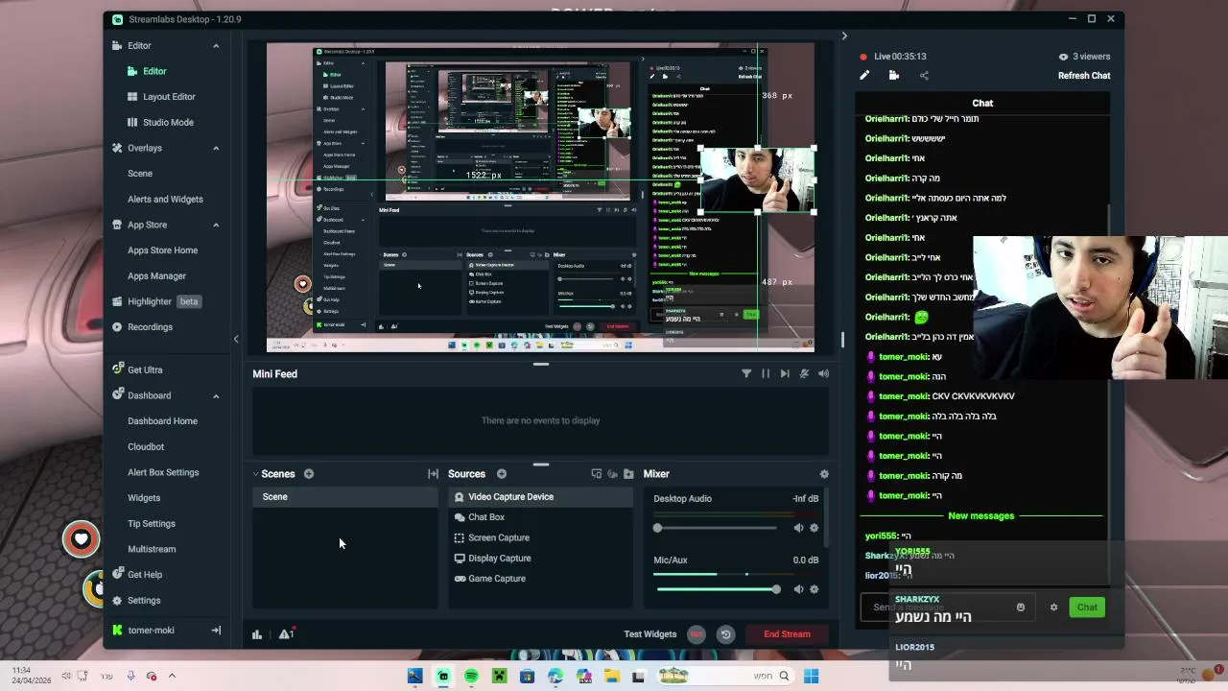1228x691 pixels.
Task: Select the Chat Box source
Action: pyautogui.click(x=540, y=517)
